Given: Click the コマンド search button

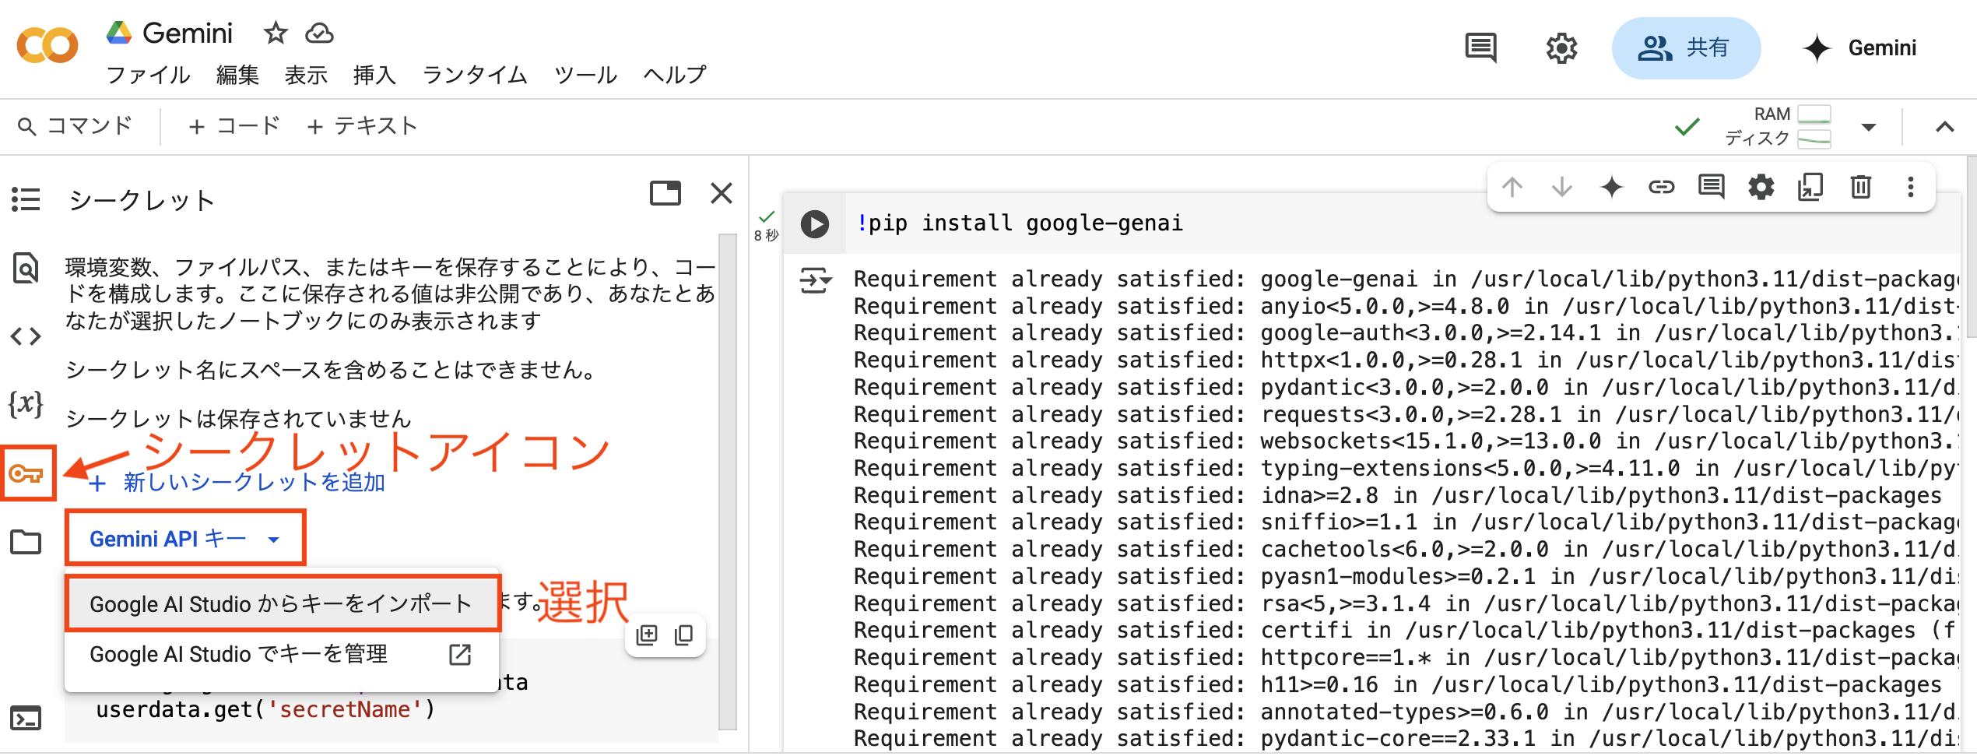Looking at the screenshot, I should pyautogui.click(x=75, y=126).
